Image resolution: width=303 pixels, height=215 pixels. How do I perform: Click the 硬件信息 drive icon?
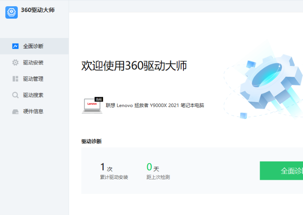point(15,112)
